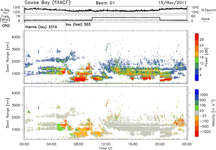
Task: Click the date "15/Nov/2011"
Action: pos(172,2)
